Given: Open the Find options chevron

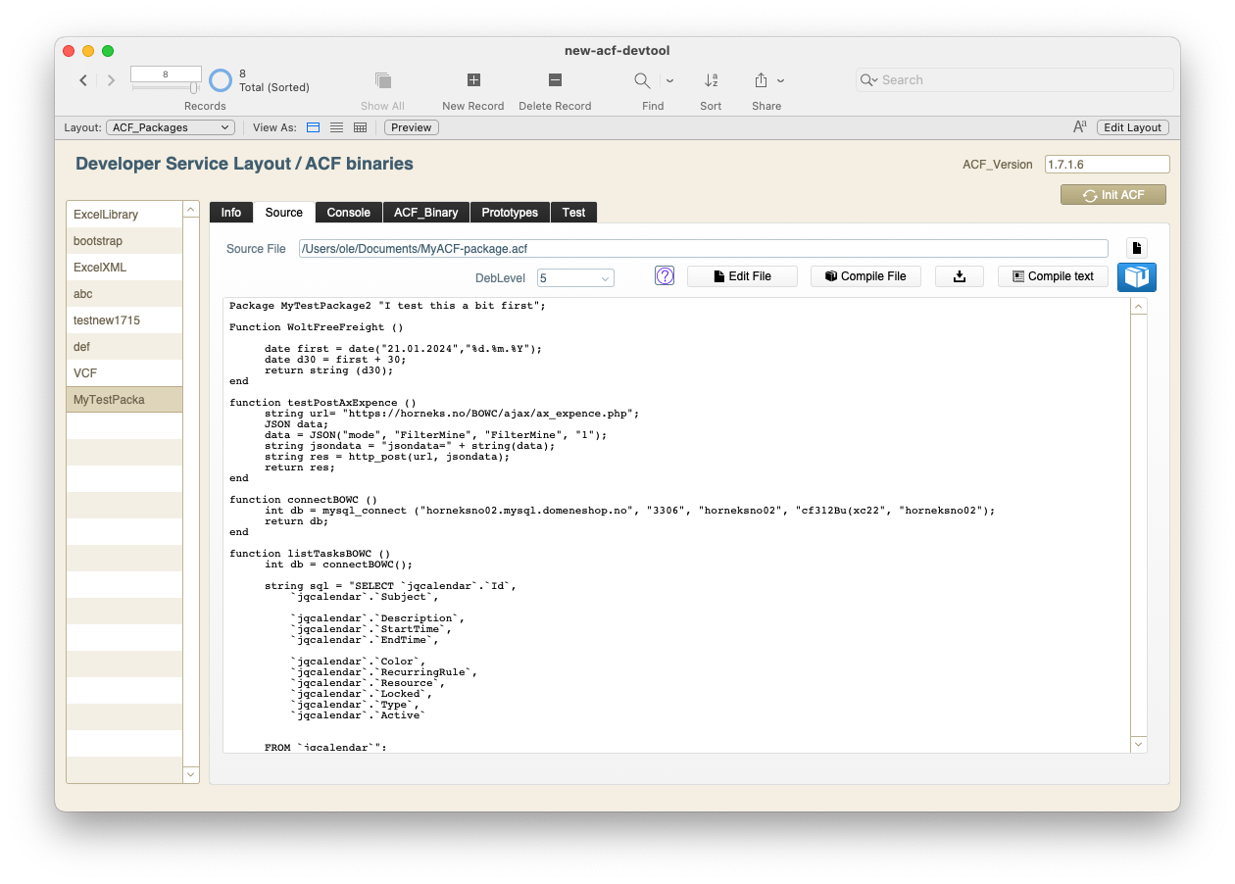Looking at the screenshot, I should click(x=669, y=80).
